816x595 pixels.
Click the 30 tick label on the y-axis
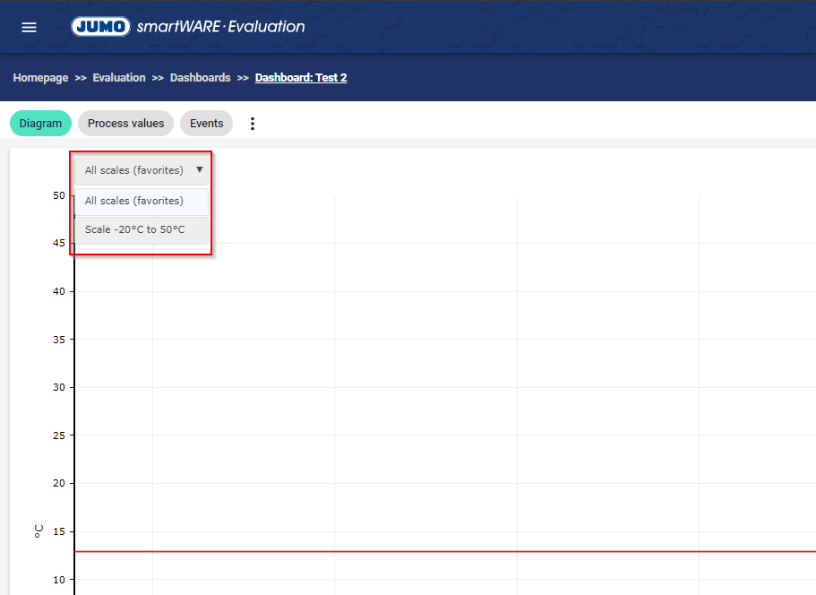58,388
